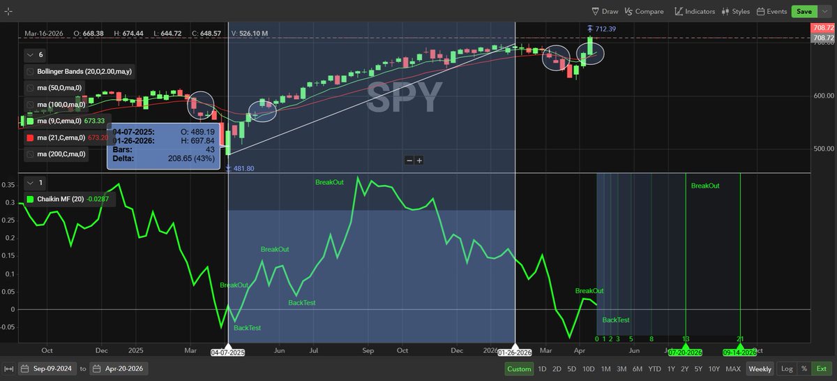Click red swatch of ma (21,C,ema,0)
Screen dimensions: 837x381
[30, 137]
